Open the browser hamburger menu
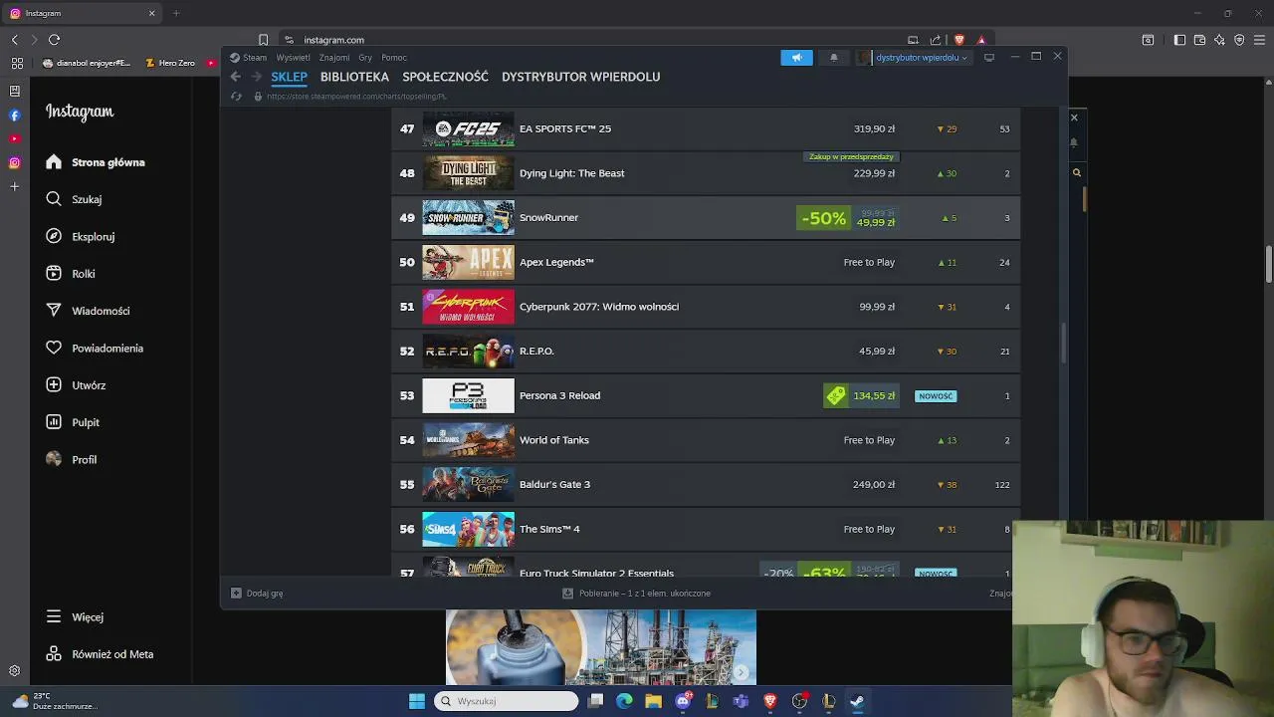 (x=1259, y=40)
